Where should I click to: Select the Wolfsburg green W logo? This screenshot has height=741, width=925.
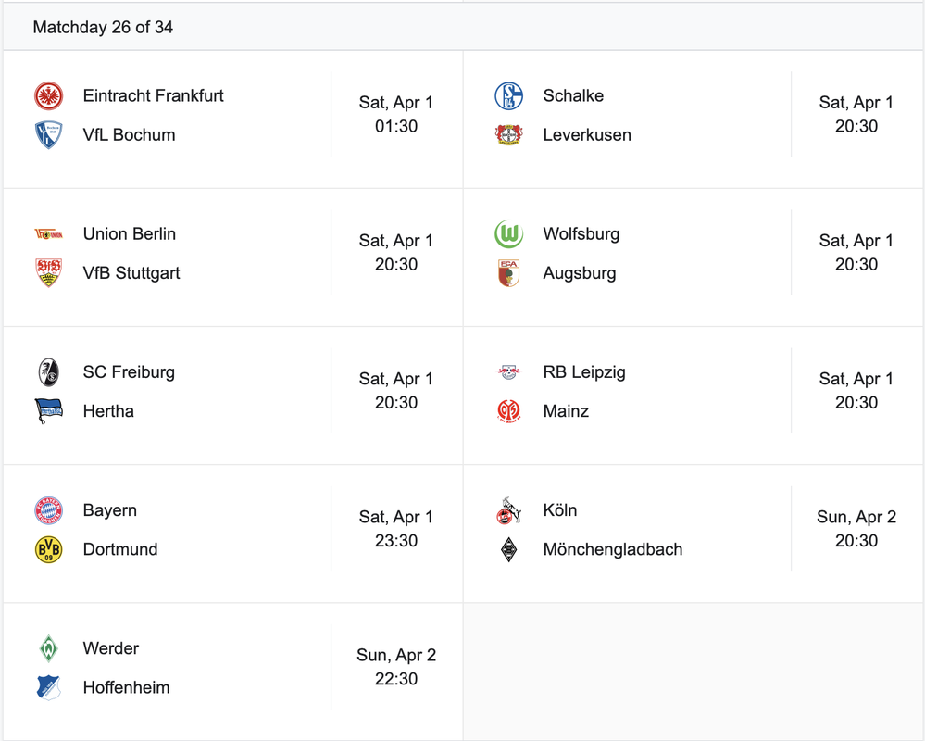tap(508, 234)
